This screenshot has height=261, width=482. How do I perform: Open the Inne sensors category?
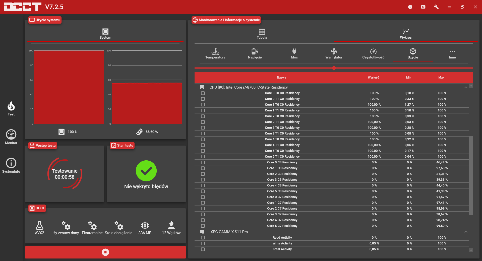click(x=452, y=53)
